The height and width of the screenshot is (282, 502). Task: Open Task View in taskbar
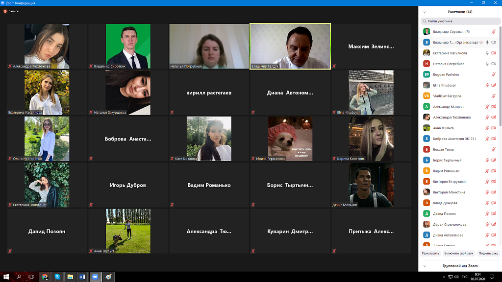[x=31, y=277]
